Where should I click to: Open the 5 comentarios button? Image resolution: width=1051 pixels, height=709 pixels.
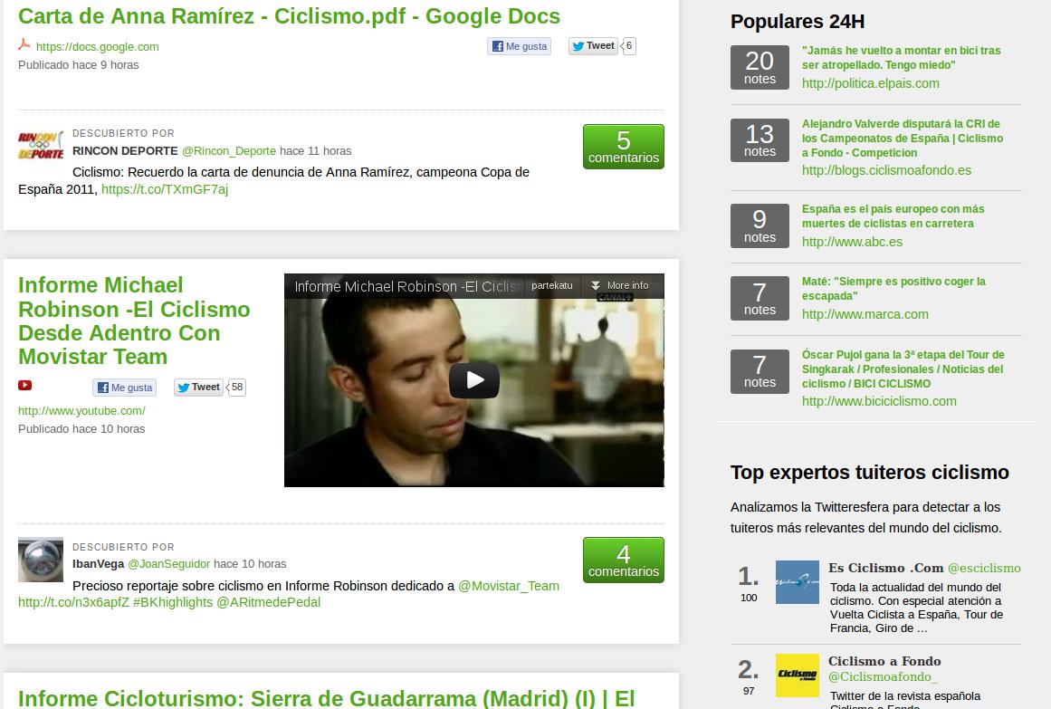click(x=623, y=147)
